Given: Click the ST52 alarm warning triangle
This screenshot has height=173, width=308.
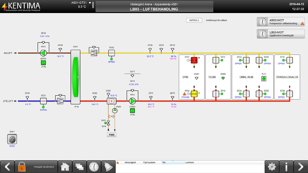Looking at the screenshot, I should (185, 94).
